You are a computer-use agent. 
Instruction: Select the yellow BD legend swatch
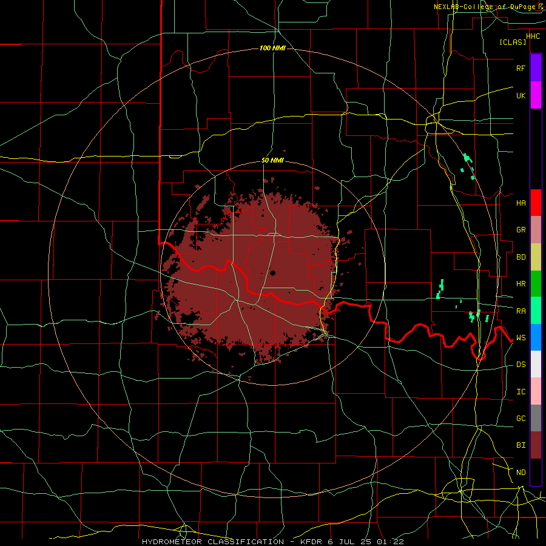pyautogui.click(x=536, y=257)
